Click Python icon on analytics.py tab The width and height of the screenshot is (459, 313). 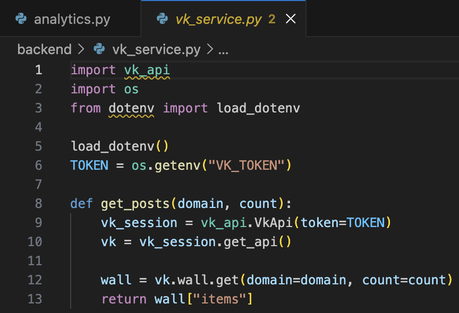21,20
